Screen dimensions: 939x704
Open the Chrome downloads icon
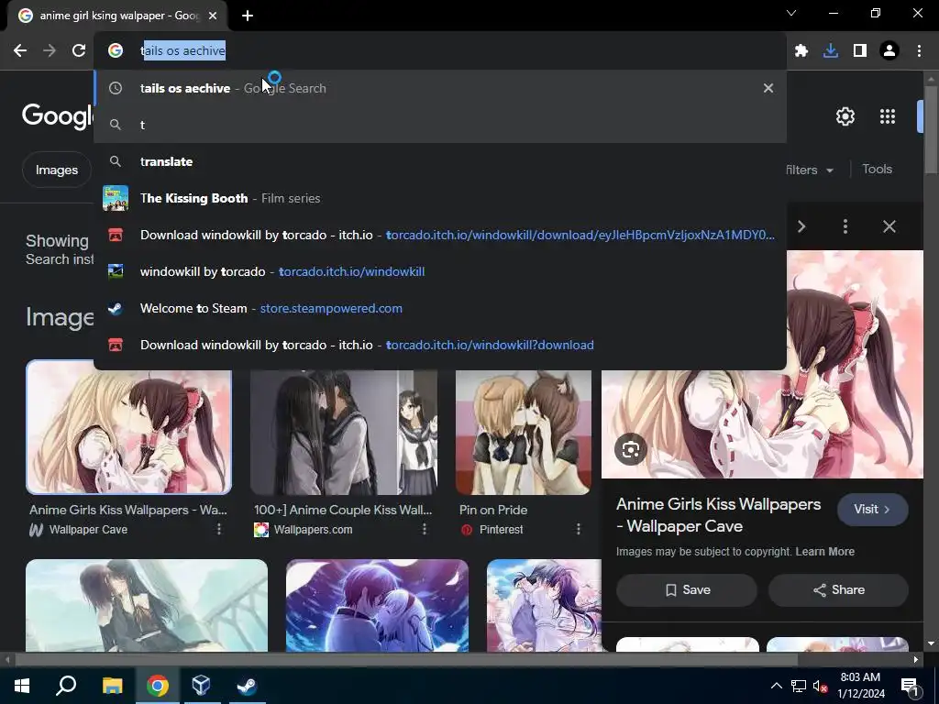click(831, 51)
